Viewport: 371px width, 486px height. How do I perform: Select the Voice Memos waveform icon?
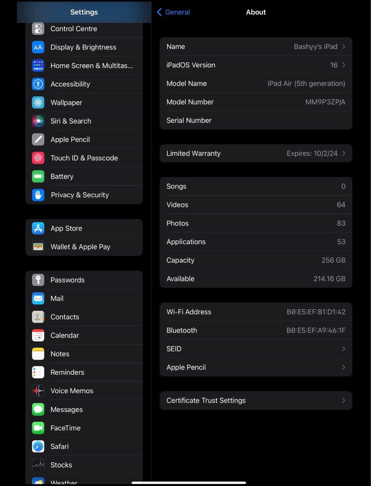tap(38, 390)
